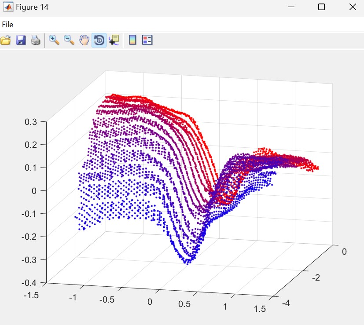Select the Zoom In magnifier tool

(54, 40)
